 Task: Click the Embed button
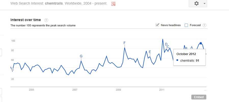tap(199, 97)
